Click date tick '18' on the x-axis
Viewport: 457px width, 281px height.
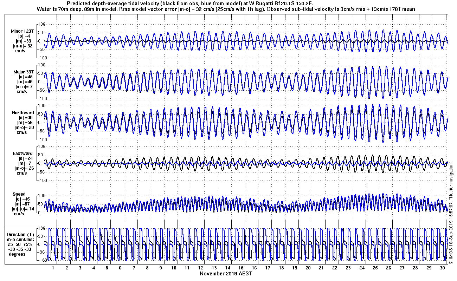pos(281,268)
